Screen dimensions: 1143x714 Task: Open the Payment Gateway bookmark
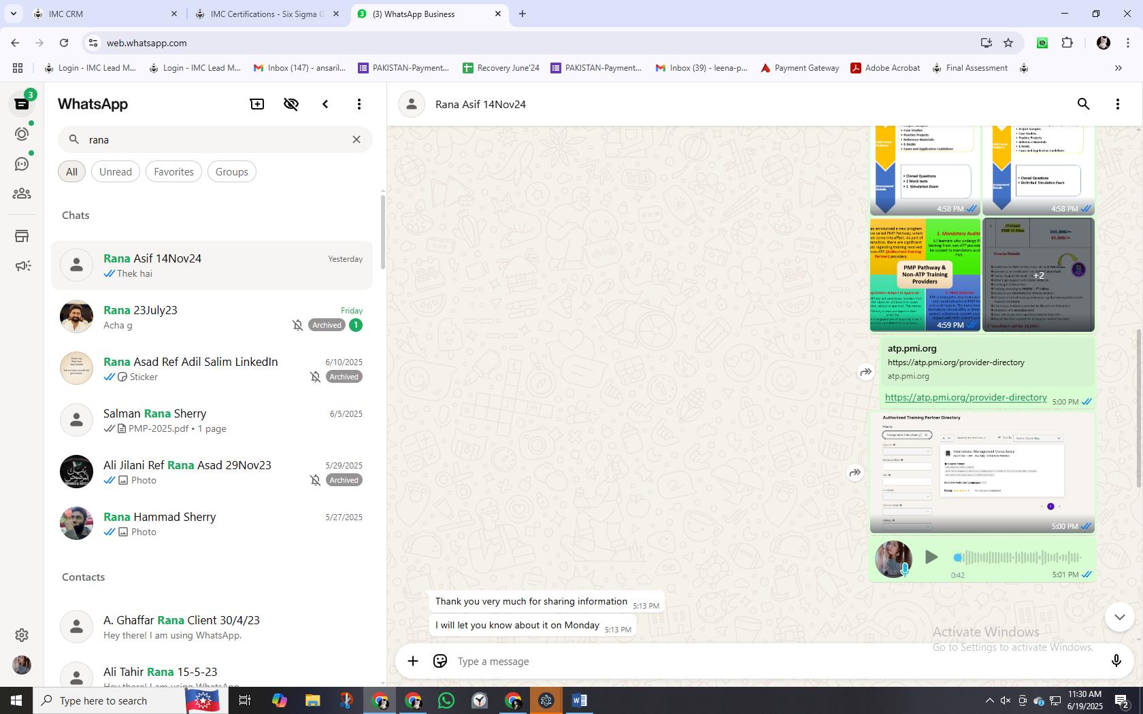(799, 68)
